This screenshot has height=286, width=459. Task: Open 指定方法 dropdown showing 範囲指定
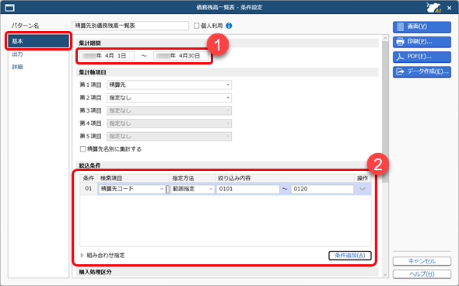[x=192, y=189]
